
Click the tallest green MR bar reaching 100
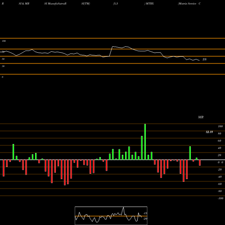click(x=145, y=142)
